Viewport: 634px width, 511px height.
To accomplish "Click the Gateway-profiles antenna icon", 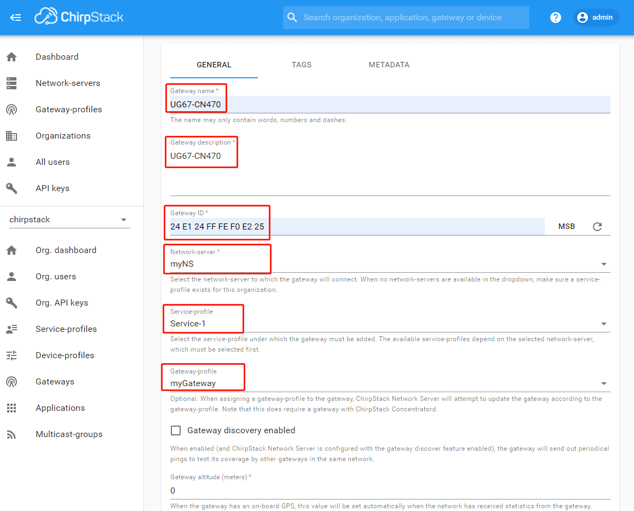I will tap(11, 110).
